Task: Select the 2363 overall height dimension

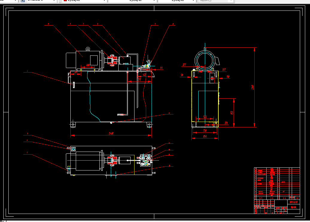Action: [x=253, y=87]
